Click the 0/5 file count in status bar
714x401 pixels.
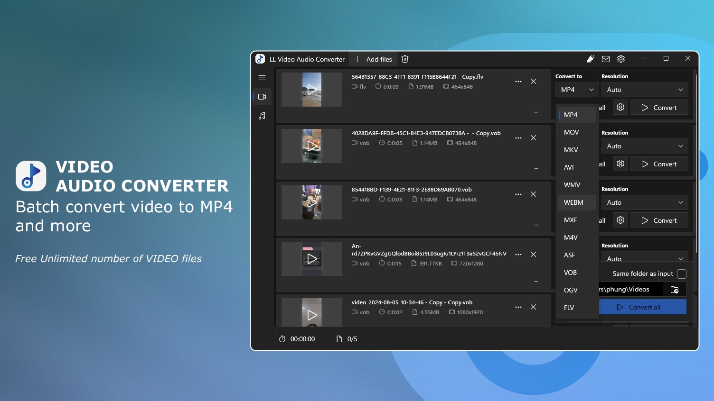click(347, 339)
